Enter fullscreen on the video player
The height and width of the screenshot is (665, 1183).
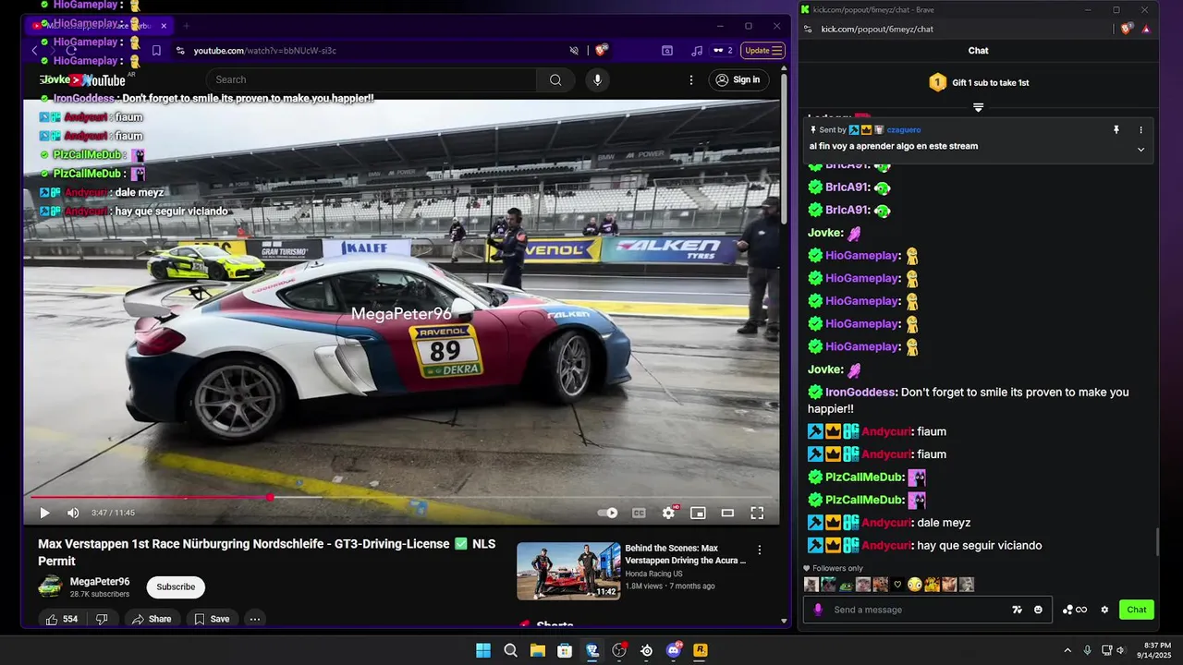[x=757, y=513]
